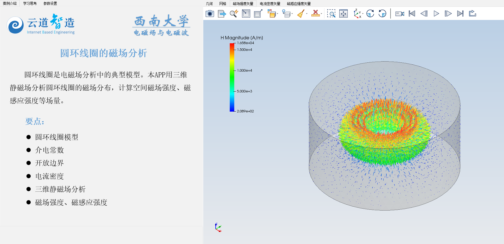The width and height of the screenshot is (504, 244).
Task: Switch to the 学习思考 tab
Action: coord(30,3)
